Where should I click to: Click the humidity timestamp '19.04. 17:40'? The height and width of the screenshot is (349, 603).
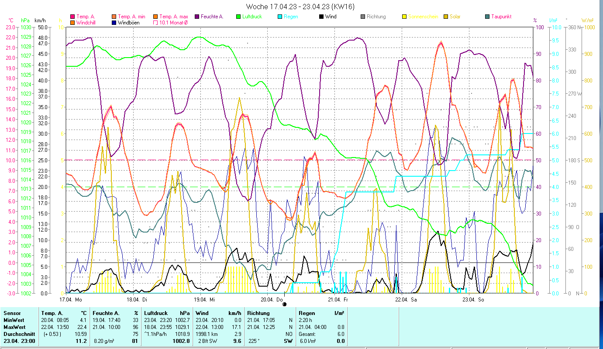107,320
